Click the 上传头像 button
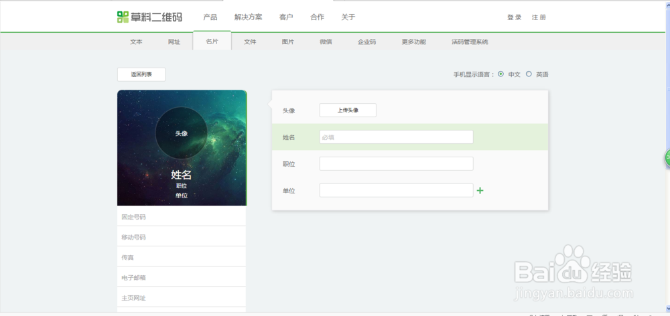The height and width of the screenshot is (316, 670). point(348,110)
